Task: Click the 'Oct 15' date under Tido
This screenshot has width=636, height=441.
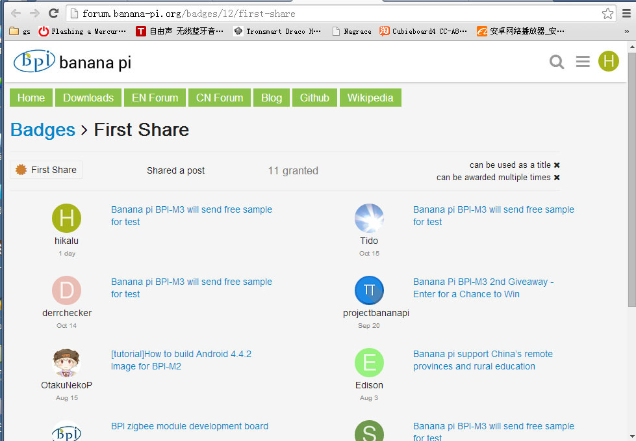Action: pyautogui.click(x=369, y=254)
